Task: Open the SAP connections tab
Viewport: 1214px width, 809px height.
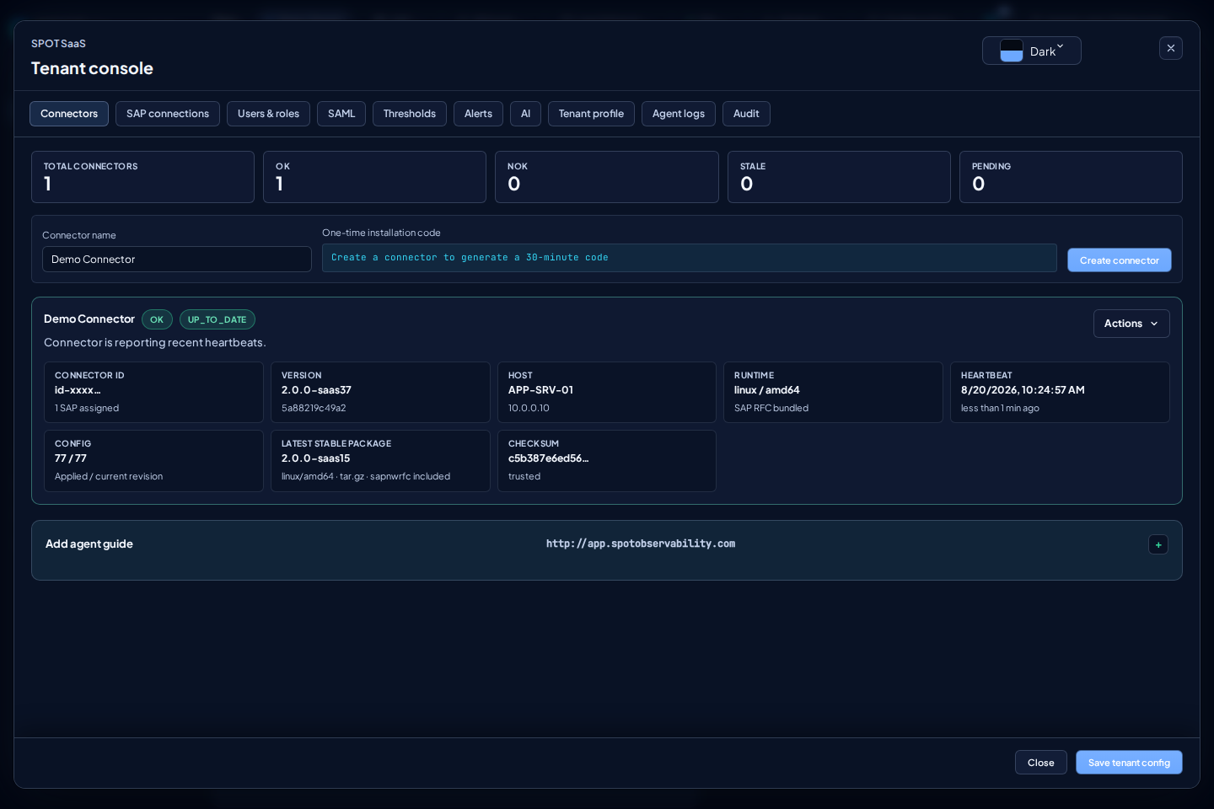Action: [168, 114]
